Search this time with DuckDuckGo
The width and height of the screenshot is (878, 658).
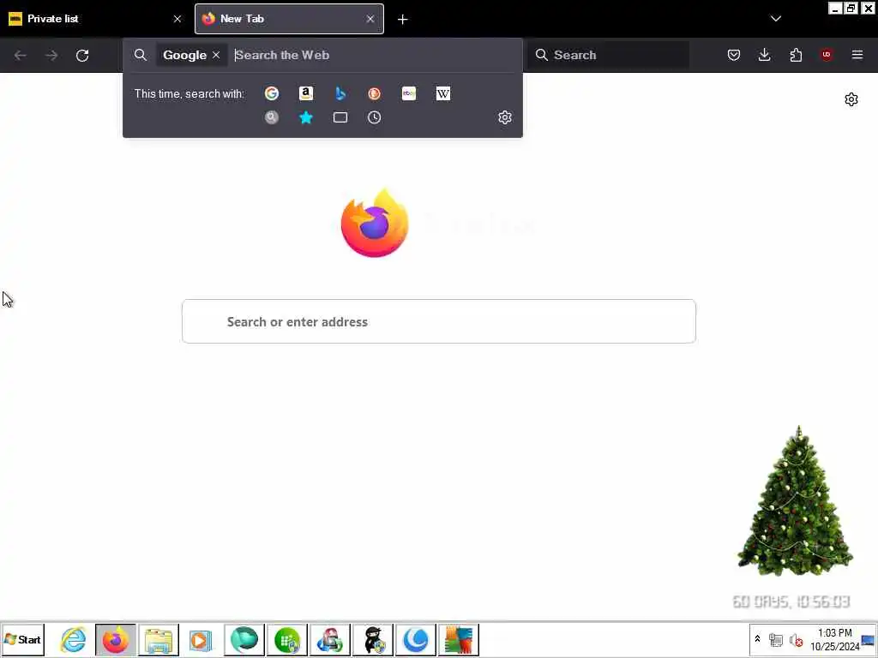click(374, 93)
